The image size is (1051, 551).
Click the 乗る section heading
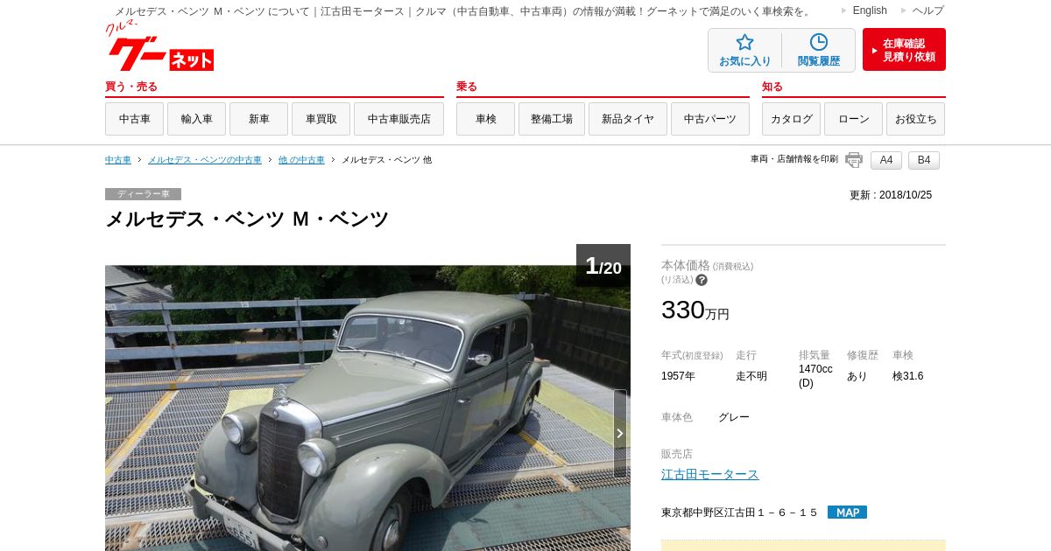[x=467, y=87]
